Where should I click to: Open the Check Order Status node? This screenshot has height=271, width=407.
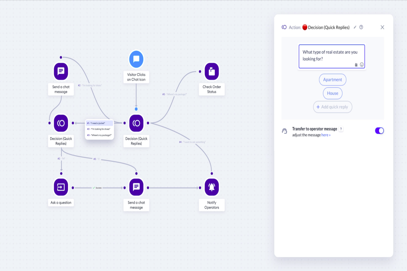211,71
